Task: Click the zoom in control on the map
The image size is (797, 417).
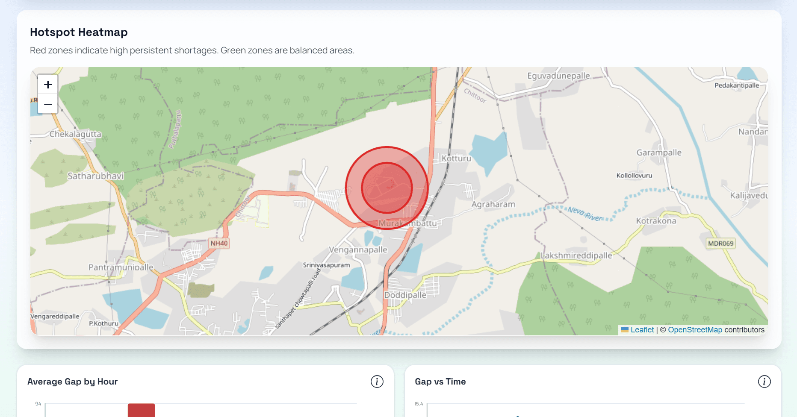Action: tap(47, 84)
